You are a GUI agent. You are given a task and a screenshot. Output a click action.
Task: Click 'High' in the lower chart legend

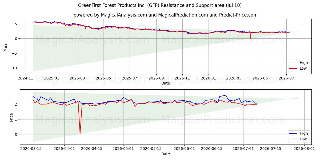point(303,134)
